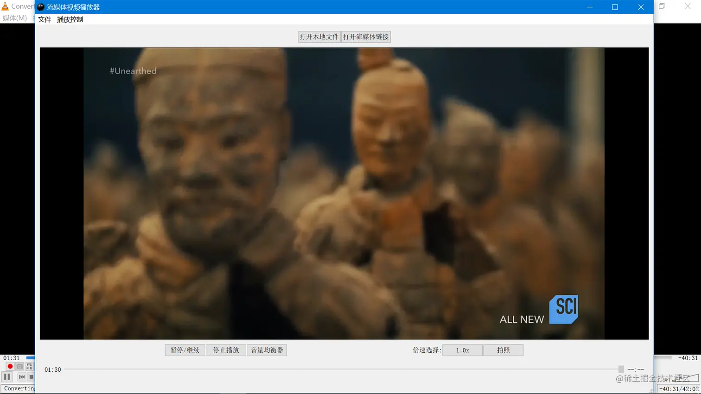Click the video display area
The width and height of the screenshot is (701, 394).
click(344, 194)
